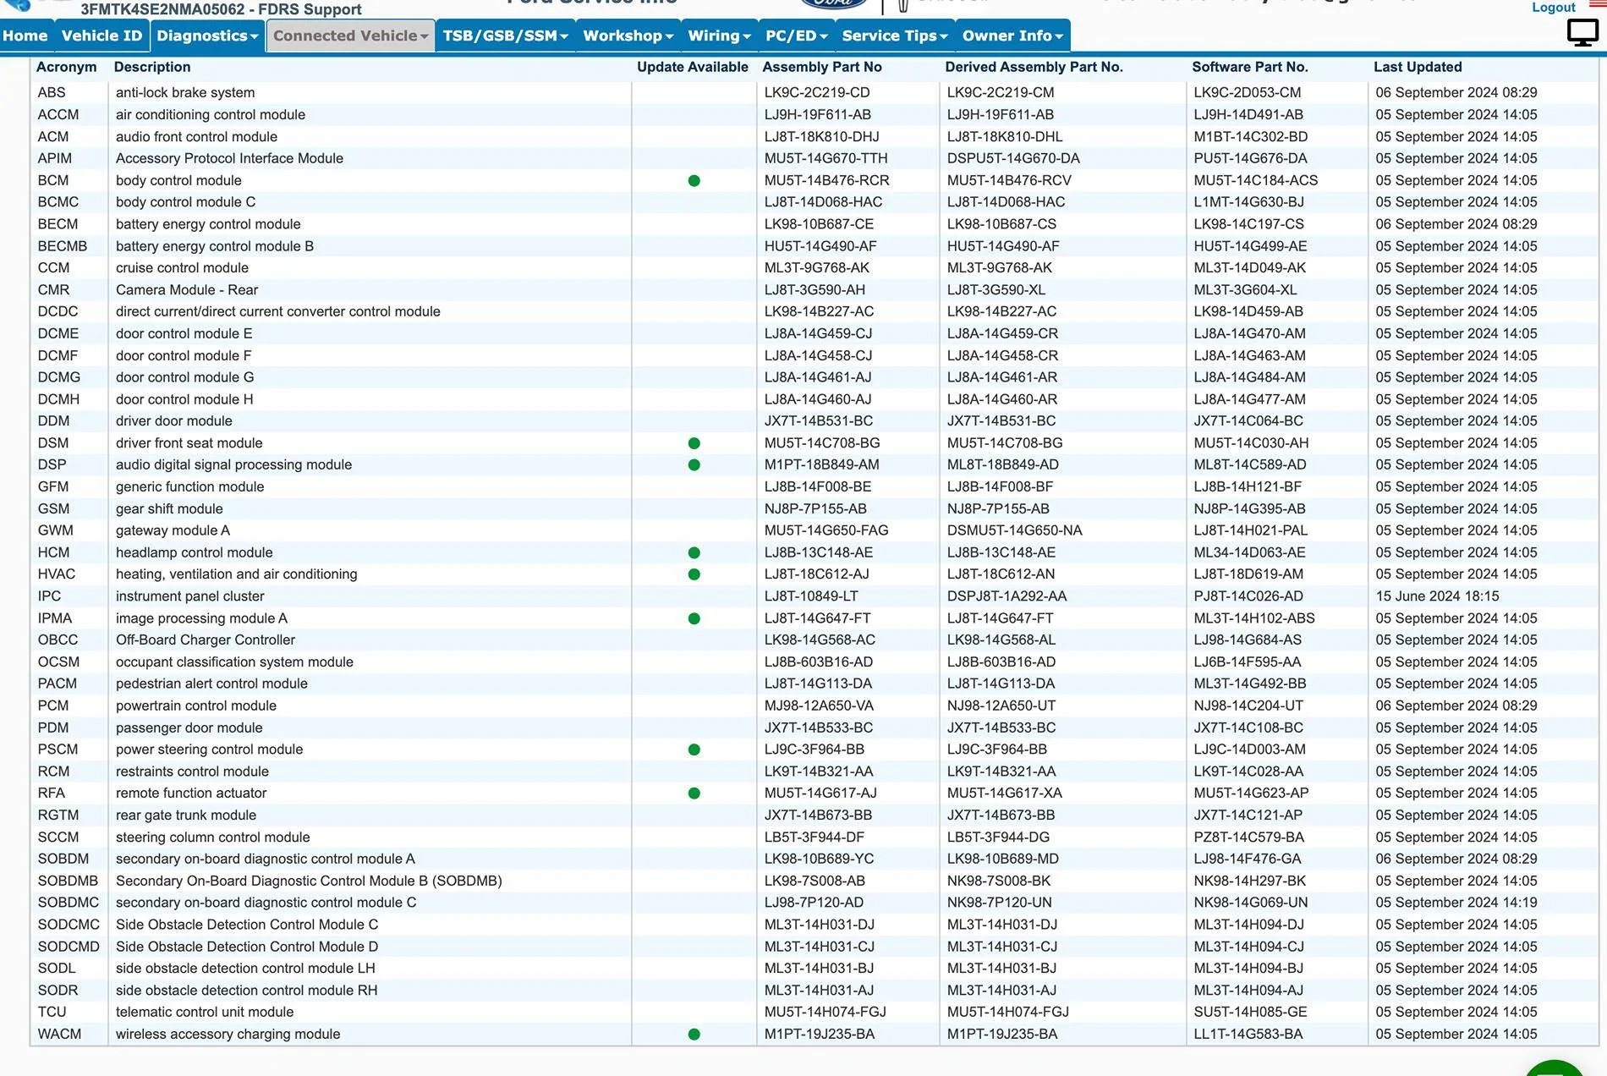
Task: Select 'generic function module' description
Action: click(190, 486)
